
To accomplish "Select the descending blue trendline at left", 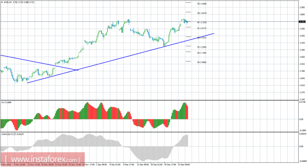I will 39,62.
